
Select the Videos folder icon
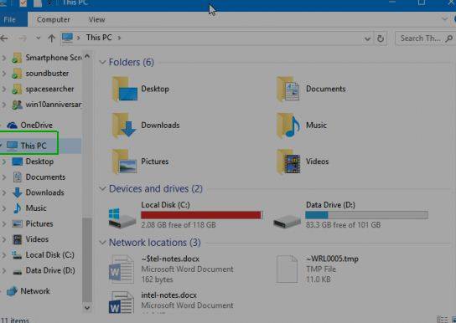[x=288, y=161]
